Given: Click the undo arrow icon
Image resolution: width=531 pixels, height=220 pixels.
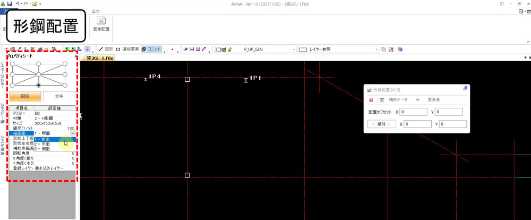Looking at the screenshot, I should tap(18, 4).
